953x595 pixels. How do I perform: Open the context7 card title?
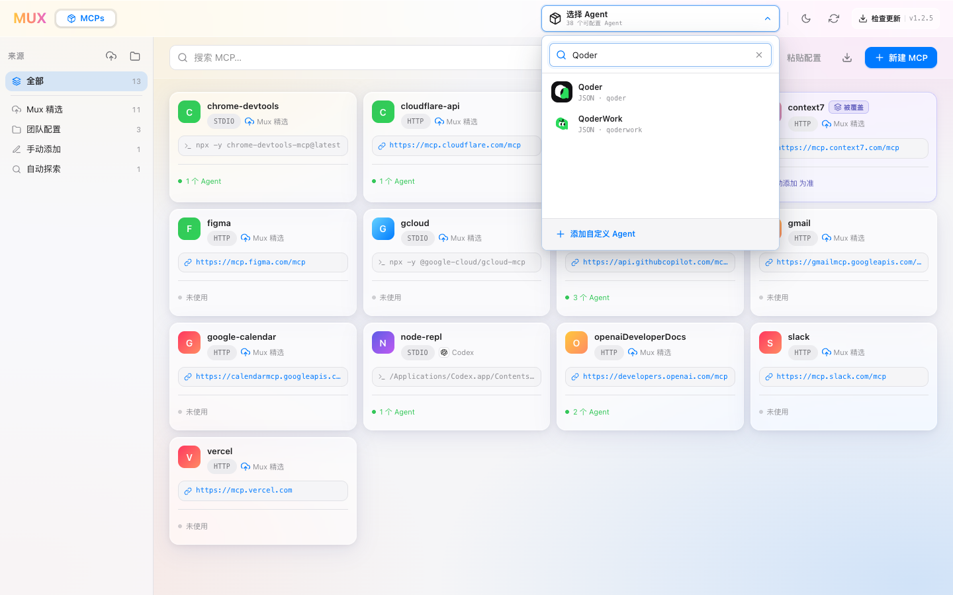point(806,107)
